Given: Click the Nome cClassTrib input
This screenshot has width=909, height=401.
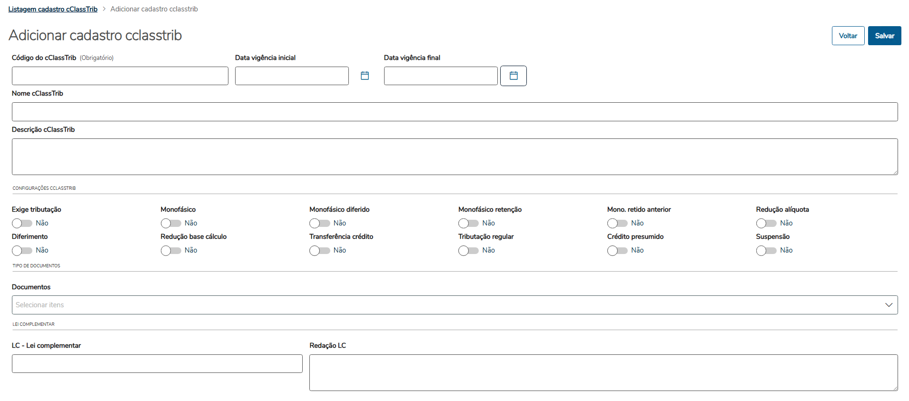Looking at the screenshot, I should point(454,112).
